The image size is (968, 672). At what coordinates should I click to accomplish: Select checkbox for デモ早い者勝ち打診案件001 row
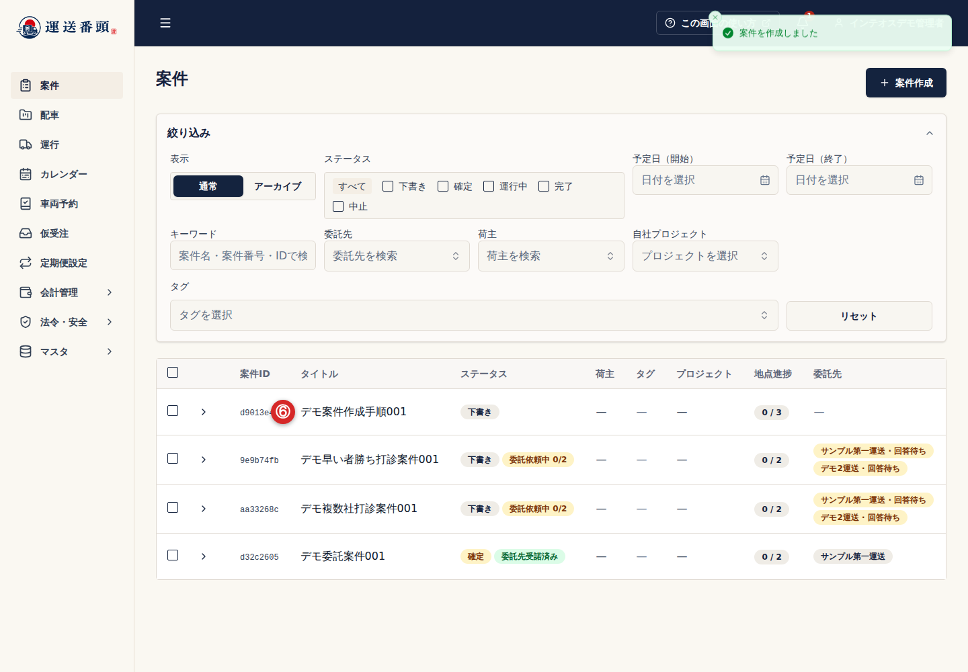[173, 458]
